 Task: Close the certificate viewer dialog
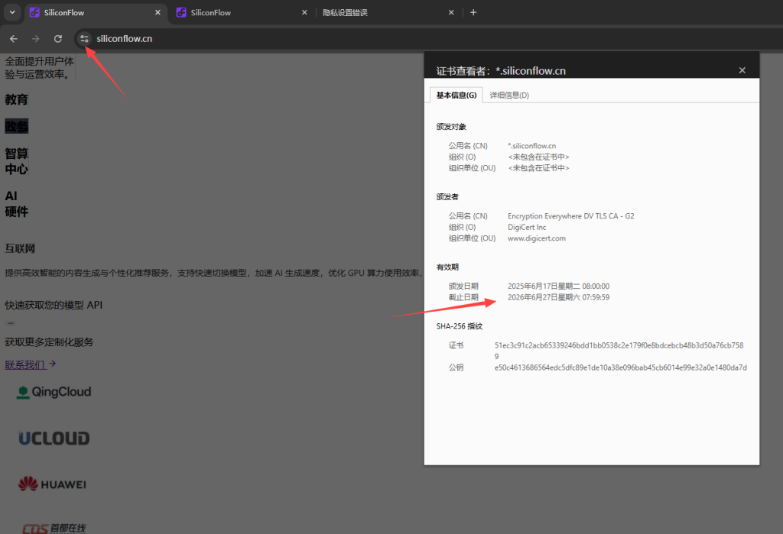(742, 70)
